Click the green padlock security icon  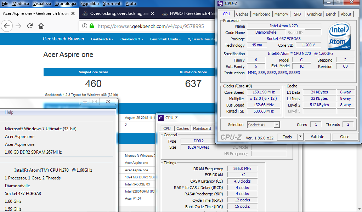pyautogui.click(x=92, y=26)
